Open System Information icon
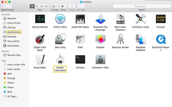Image resolution: width=172 pixels, height=107 pixels. tap(60, 59)
